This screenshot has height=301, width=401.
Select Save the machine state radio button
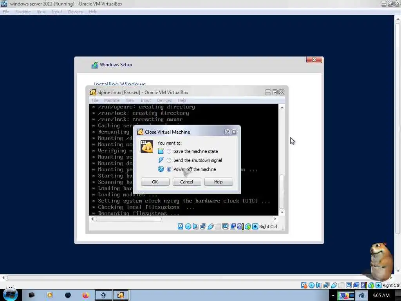point(169,151)
